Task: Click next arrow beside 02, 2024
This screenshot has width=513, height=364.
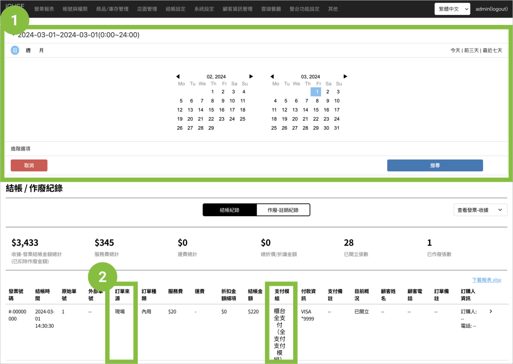Action: click(251, 77)
